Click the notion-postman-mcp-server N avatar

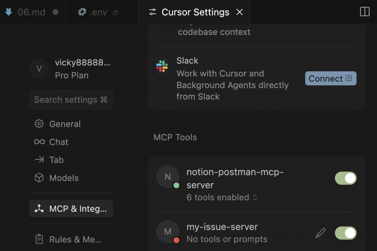coord(168,176)
